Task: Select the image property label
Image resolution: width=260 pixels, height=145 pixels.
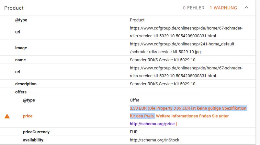Action: (x=21, y=48)
